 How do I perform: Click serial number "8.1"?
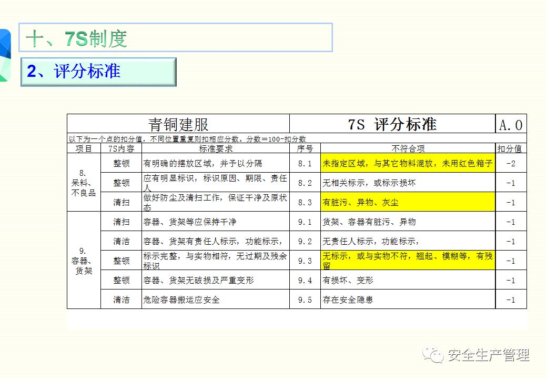pos(305,163)
